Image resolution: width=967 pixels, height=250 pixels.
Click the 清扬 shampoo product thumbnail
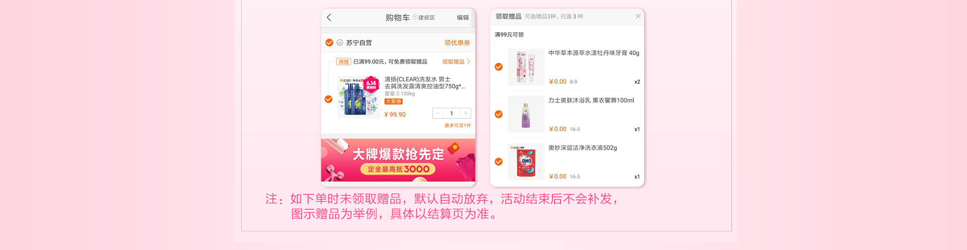tap(358, 97)
